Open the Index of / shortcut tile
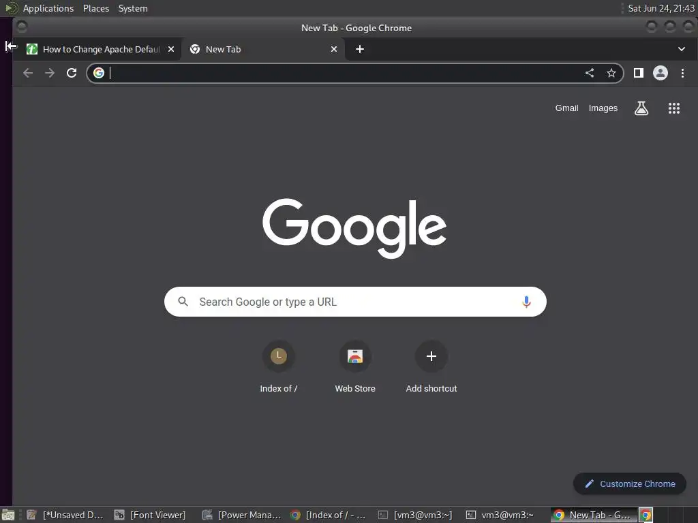Image resolution: width=698 pixels, height=523 pixels. click(279, 367)
